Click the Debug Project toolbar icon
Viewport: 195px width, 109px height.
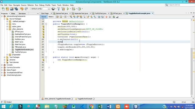73,9
